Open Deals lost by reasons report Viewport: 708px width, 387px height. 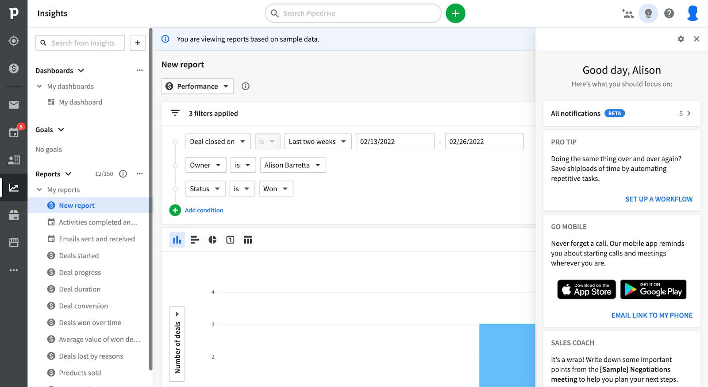point(90,356)
